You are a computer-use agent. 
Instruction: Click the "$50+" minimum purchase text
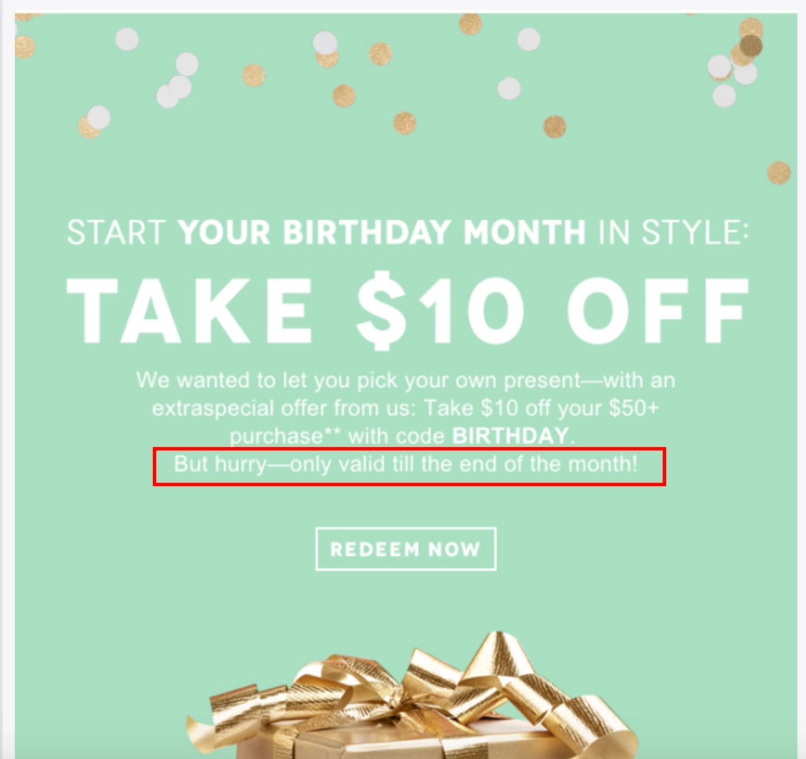[x=634, y=408]
